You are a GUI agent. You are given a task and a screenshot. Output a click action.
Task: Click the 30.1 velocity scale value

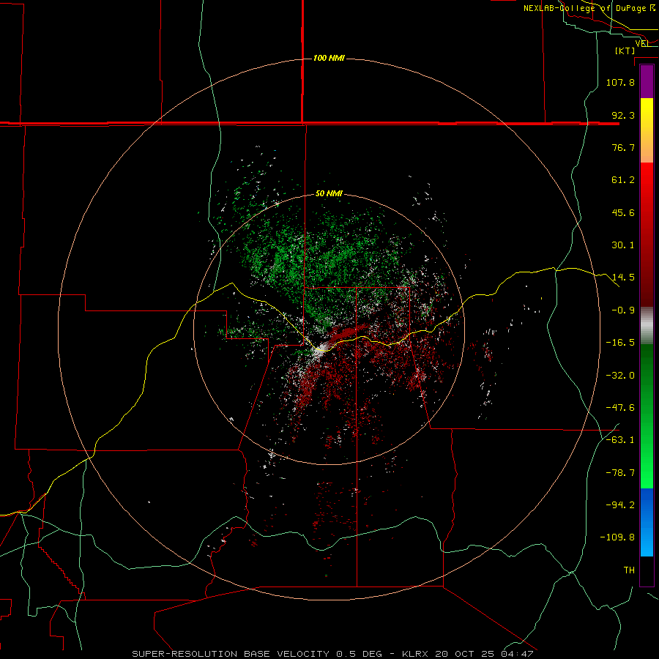point(623,245)
